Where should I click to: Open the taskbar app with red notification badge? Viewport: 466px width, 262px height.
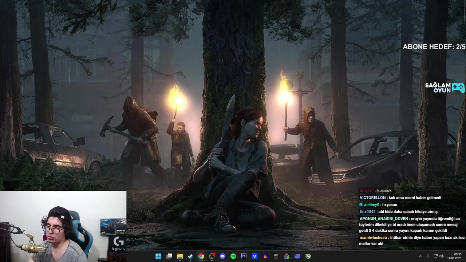212,256
